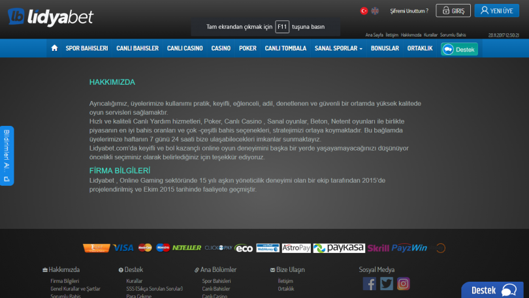Click the MasterCard payment logo
This screenshot has height=298, width=529.
point(145,248)
